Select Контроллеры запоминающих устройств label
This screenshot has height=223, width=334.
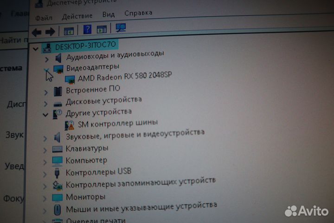click(141, 184)
